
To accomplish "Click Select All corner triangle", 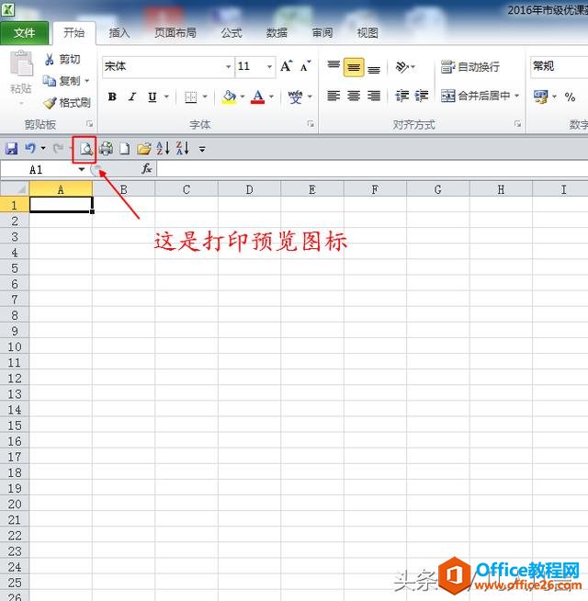I will 15,188.
